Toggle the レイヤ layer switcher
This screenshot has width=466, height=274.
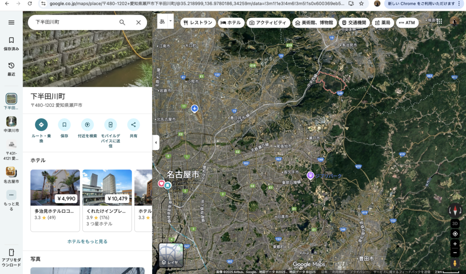click(171, 255)
